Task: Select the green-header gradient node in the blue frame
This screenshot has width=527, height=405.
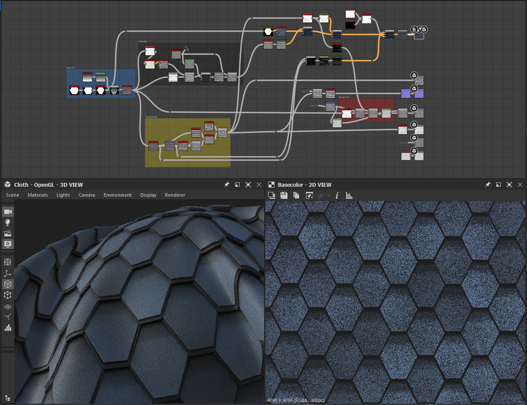Action: [101, 77]
